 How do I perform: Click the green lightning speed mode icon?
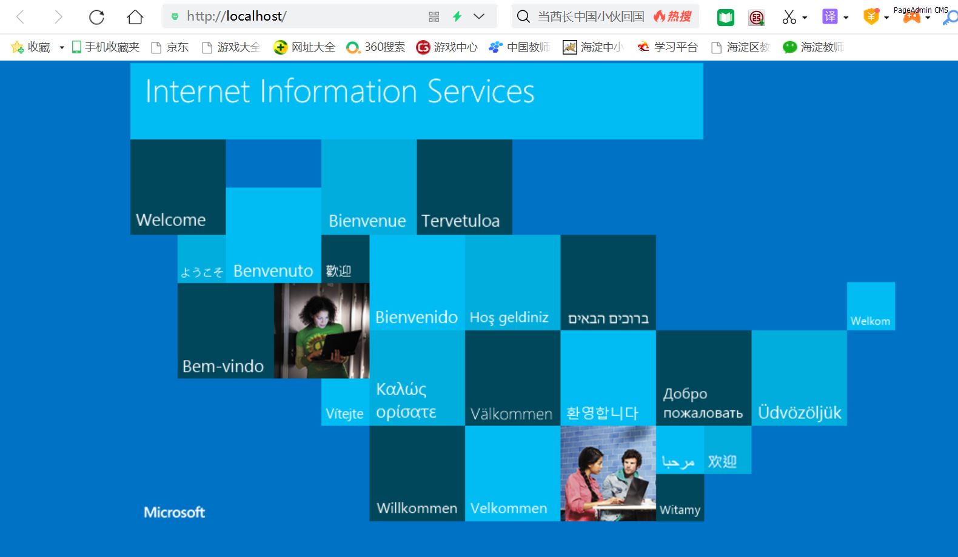point(457,16)
